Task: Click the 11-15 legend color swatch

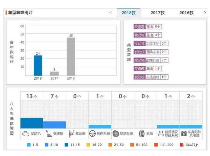Action: tap(66, 145)
